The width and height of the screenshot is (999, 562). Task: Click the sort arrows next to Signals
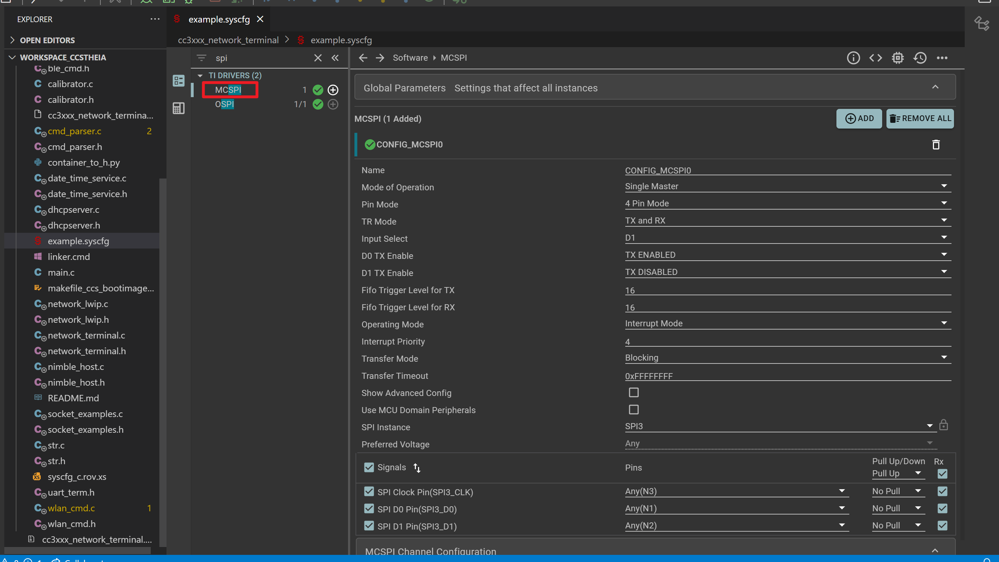point(417,468)
